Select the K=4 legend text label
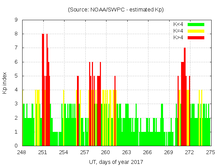 [178, 31]
